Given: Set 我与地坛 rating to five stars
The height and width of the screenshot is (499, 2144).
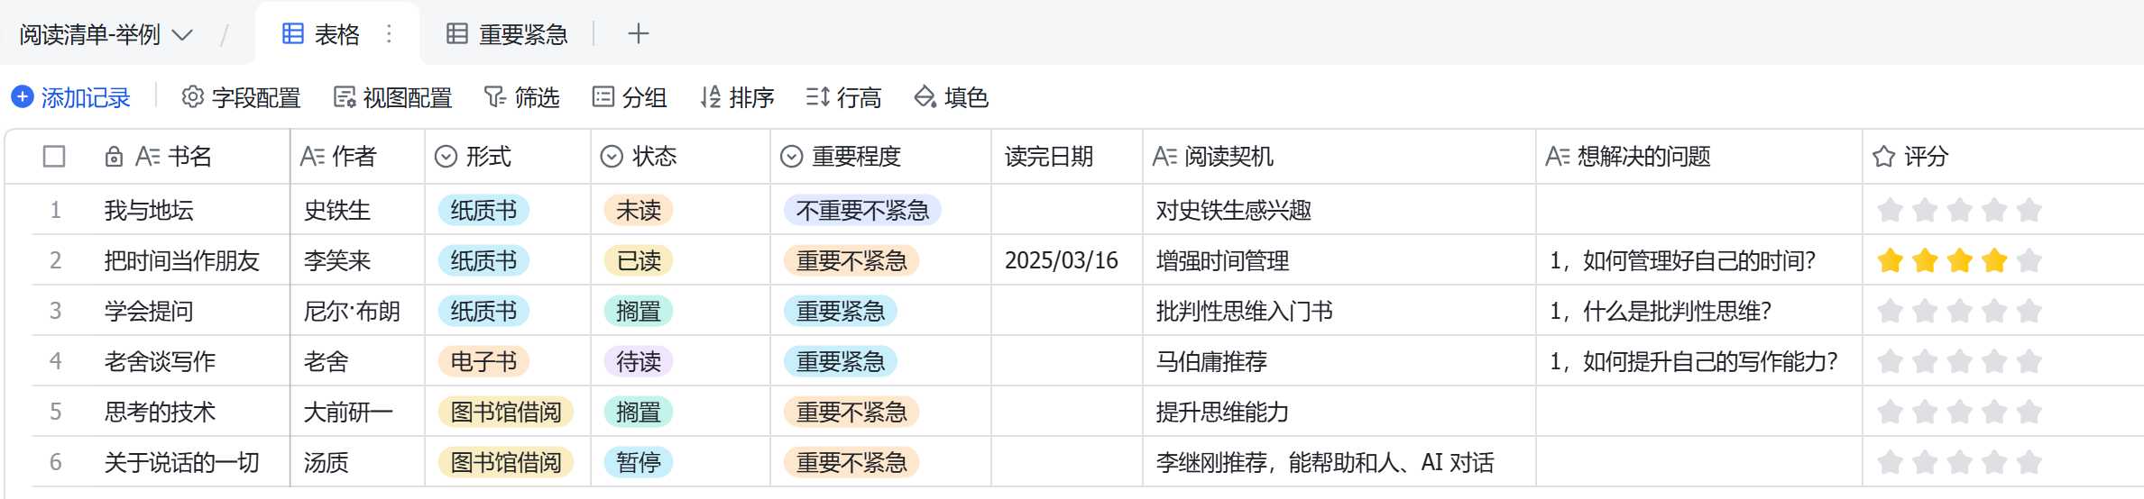Looking at the screenshot, I should [x=2029, y=211].
